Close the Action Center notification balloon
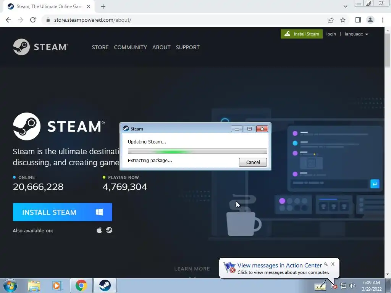 (x=333, y=264)
